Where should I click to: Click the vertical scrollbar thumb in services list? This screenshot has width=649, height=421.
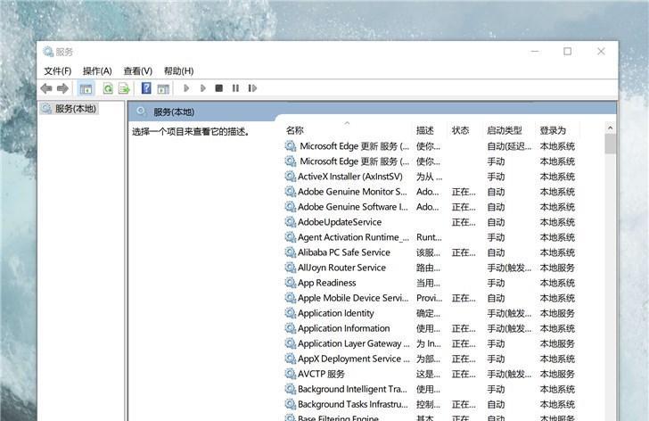610,144
